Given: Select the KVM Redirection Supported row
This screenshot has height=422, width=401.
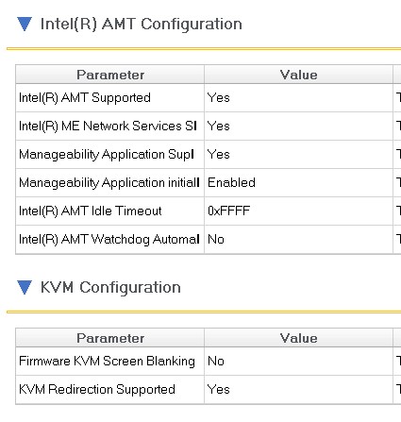Looking at the screenshot, I should pyautogui.click(x=209, y=389).
